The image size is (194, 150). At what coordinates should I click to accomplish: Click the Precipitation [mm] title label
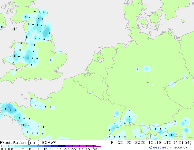click(20, 143)
